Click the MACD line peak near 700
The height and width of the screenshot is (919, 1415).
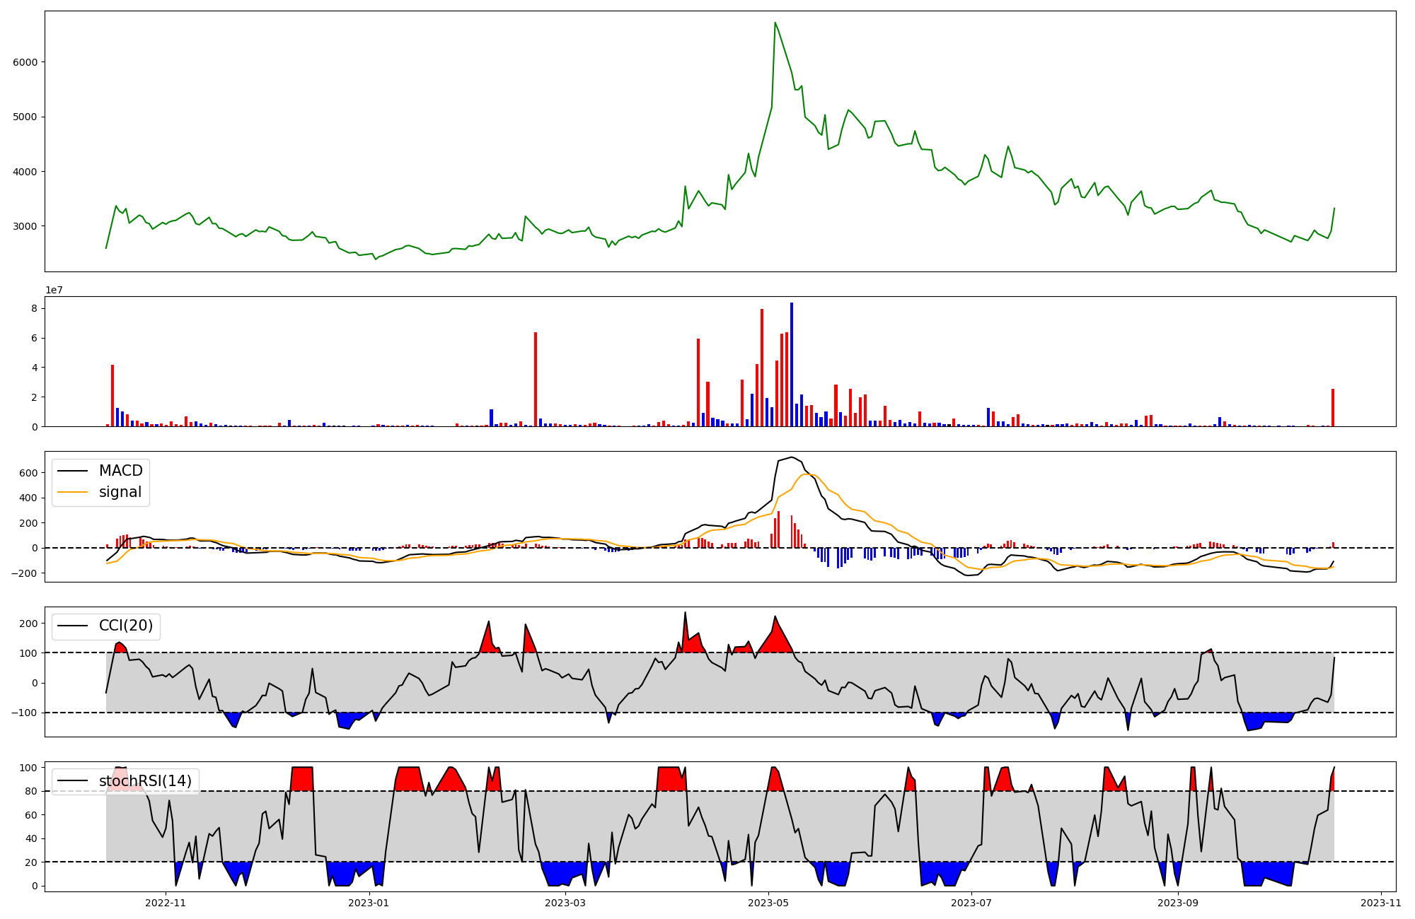click(x=792, y=457)
